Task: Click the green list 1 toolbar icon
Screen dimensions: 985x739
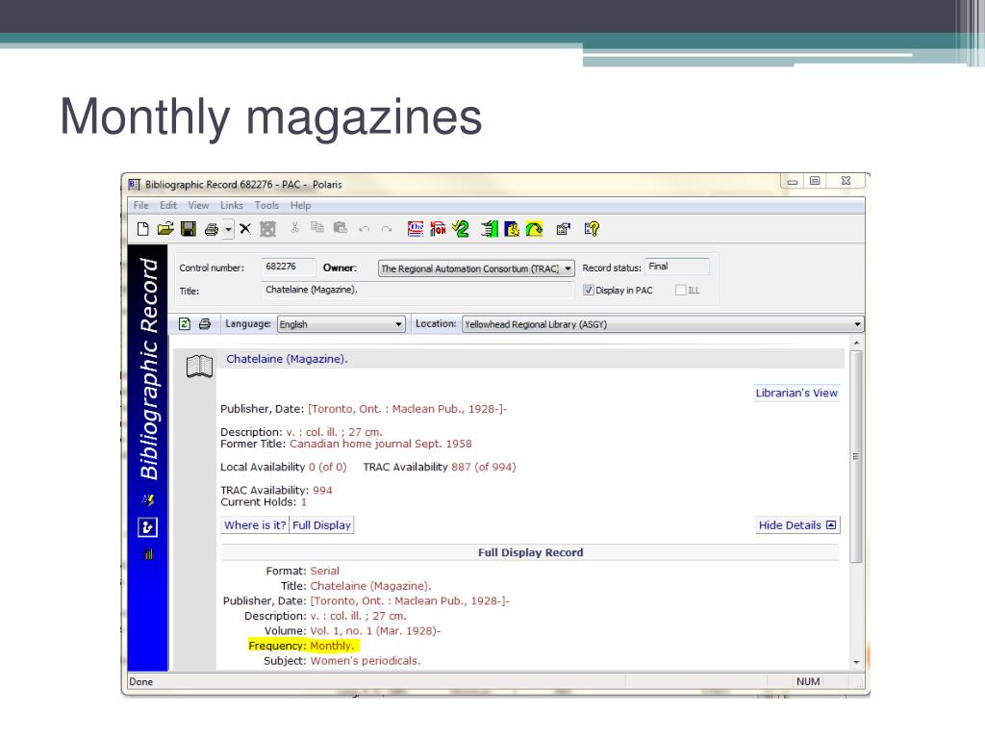Action: coord(490,229)
